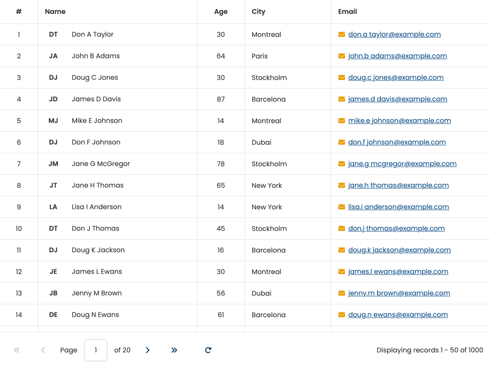Click the City column header
This screenshot has height=368, width=490.
[x=258, y=11]
